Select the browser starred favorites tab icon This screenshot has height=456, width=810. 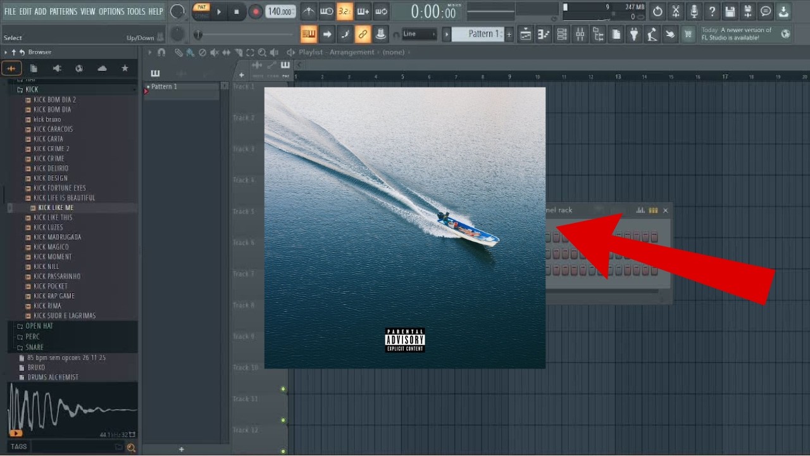[x=125, y=68]
